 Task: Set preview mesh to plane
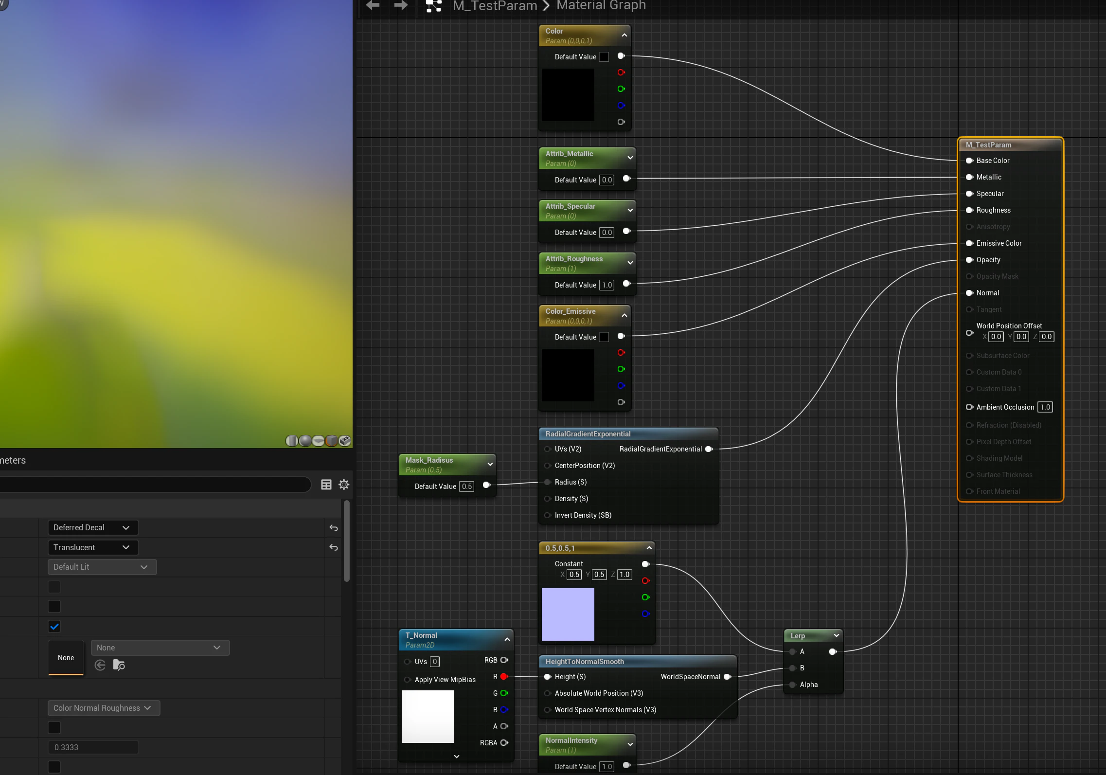click(319, 441)
